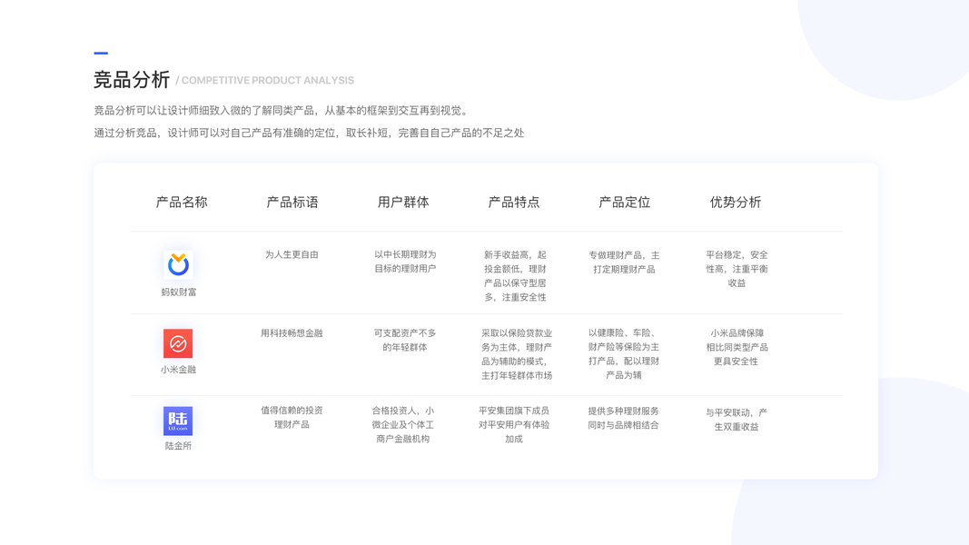Click the 陆金所 blue logo icon

tap(178, 421)
